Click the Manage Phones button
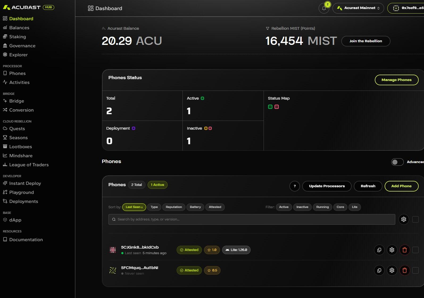The width and height of the screenshot is (424, 298). point(397,80)
